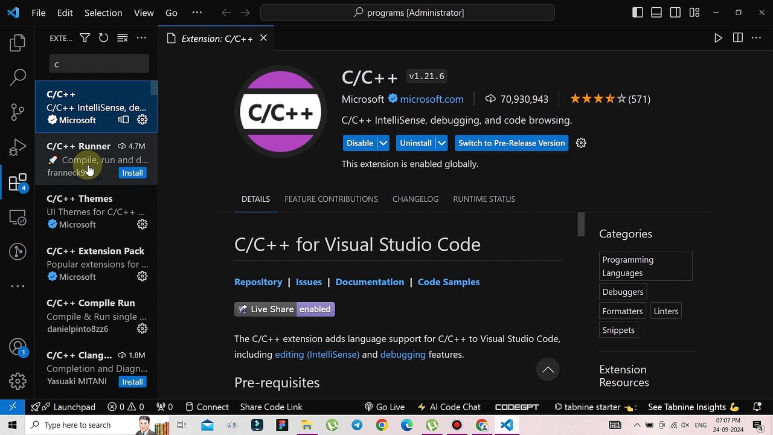Open manage gear for C/C++ Compile Run
The height and width of the screenshot is (435, 773).
point(142,329)
